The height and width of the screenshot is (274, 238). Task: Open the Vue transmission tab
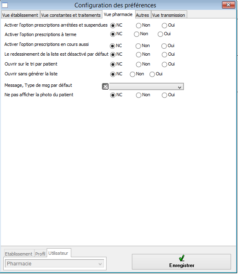point(169,15)
